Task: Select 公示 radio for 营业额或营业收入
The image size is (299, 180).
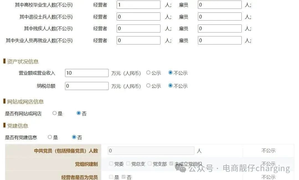Action: tap(148, 73)
